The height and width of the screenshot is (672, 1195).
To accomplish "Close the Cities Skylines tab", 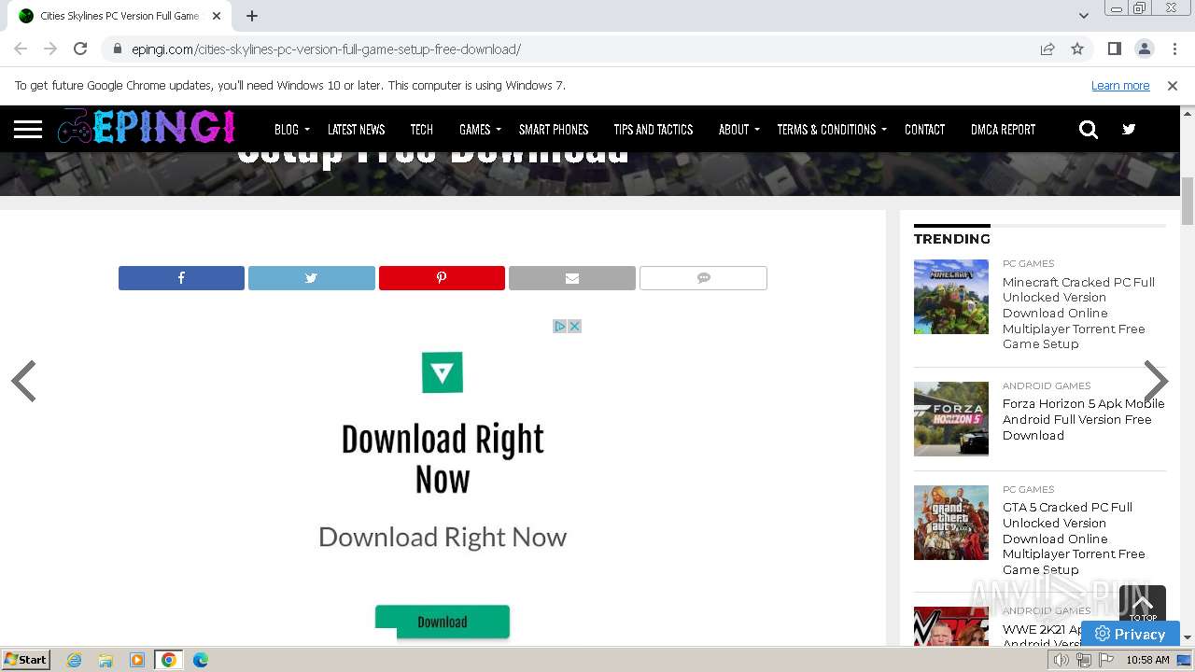I will point(217,16).
